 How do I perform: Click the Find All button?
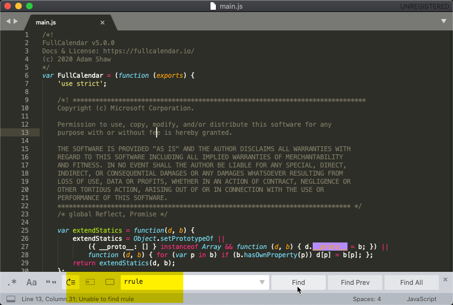(x=411, y=283)
